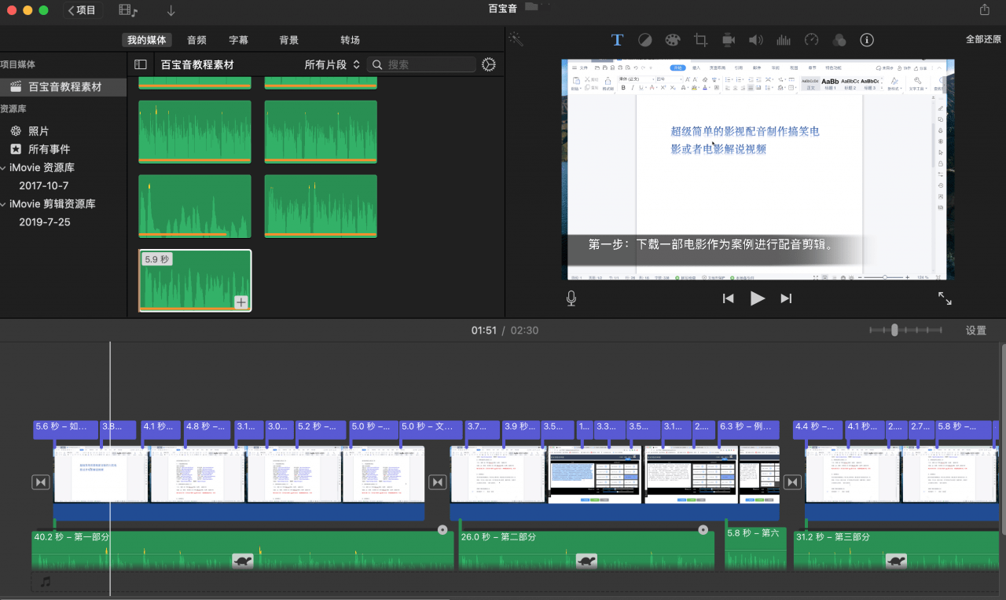Open the stabilization camera icon
Image resolution: width=1006 pixels, height=600 pixels.
pyautogui.click(x=728, y=40)
